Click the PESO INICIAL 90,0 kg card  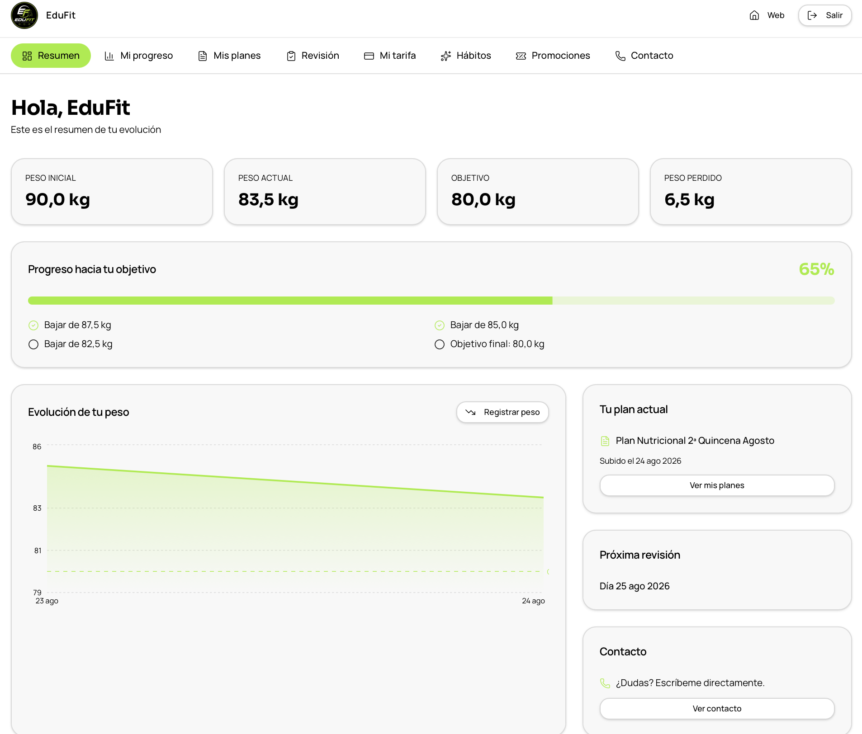click(x=112, y=192)
